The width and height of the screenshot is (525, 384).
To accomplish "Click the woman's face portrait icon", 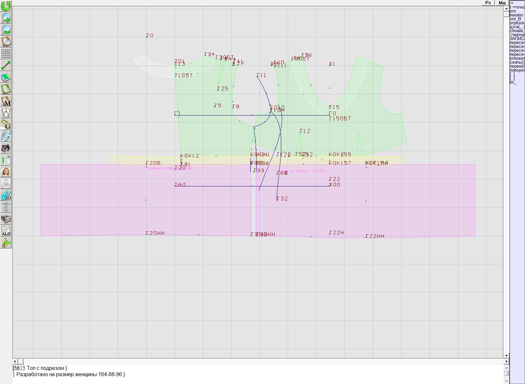I will click(6, 172).
